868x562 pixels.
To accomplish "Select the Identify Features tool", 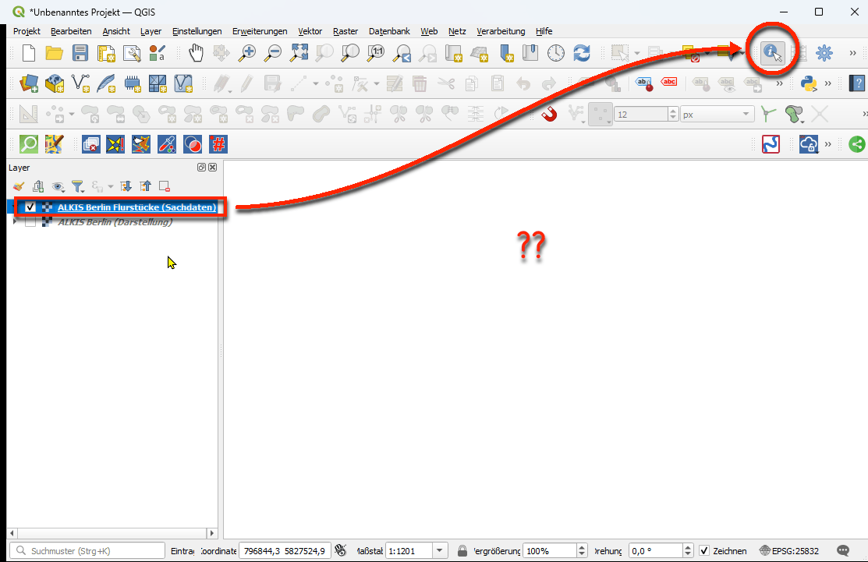I will tap(771, 52).
